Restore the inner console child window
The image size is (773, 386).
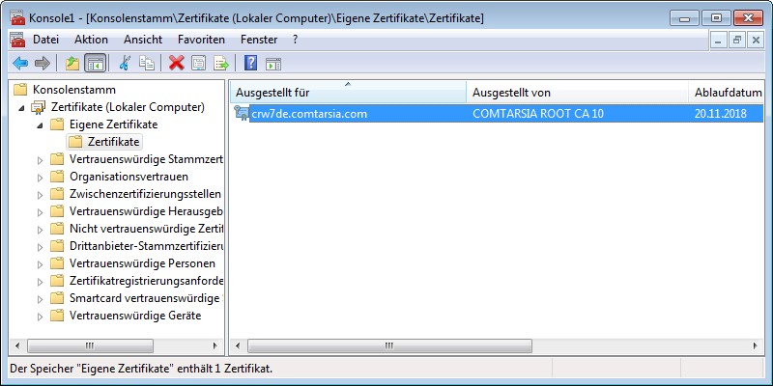[737, 41]
